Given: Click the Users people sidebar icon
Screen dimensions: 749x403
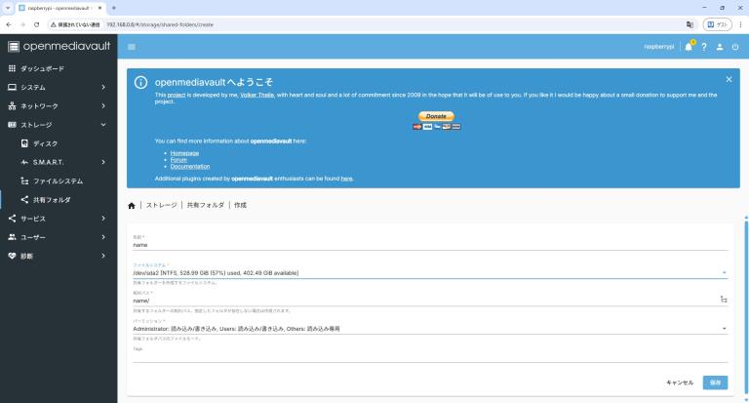Looking at the screenshot, I should 12,237.
